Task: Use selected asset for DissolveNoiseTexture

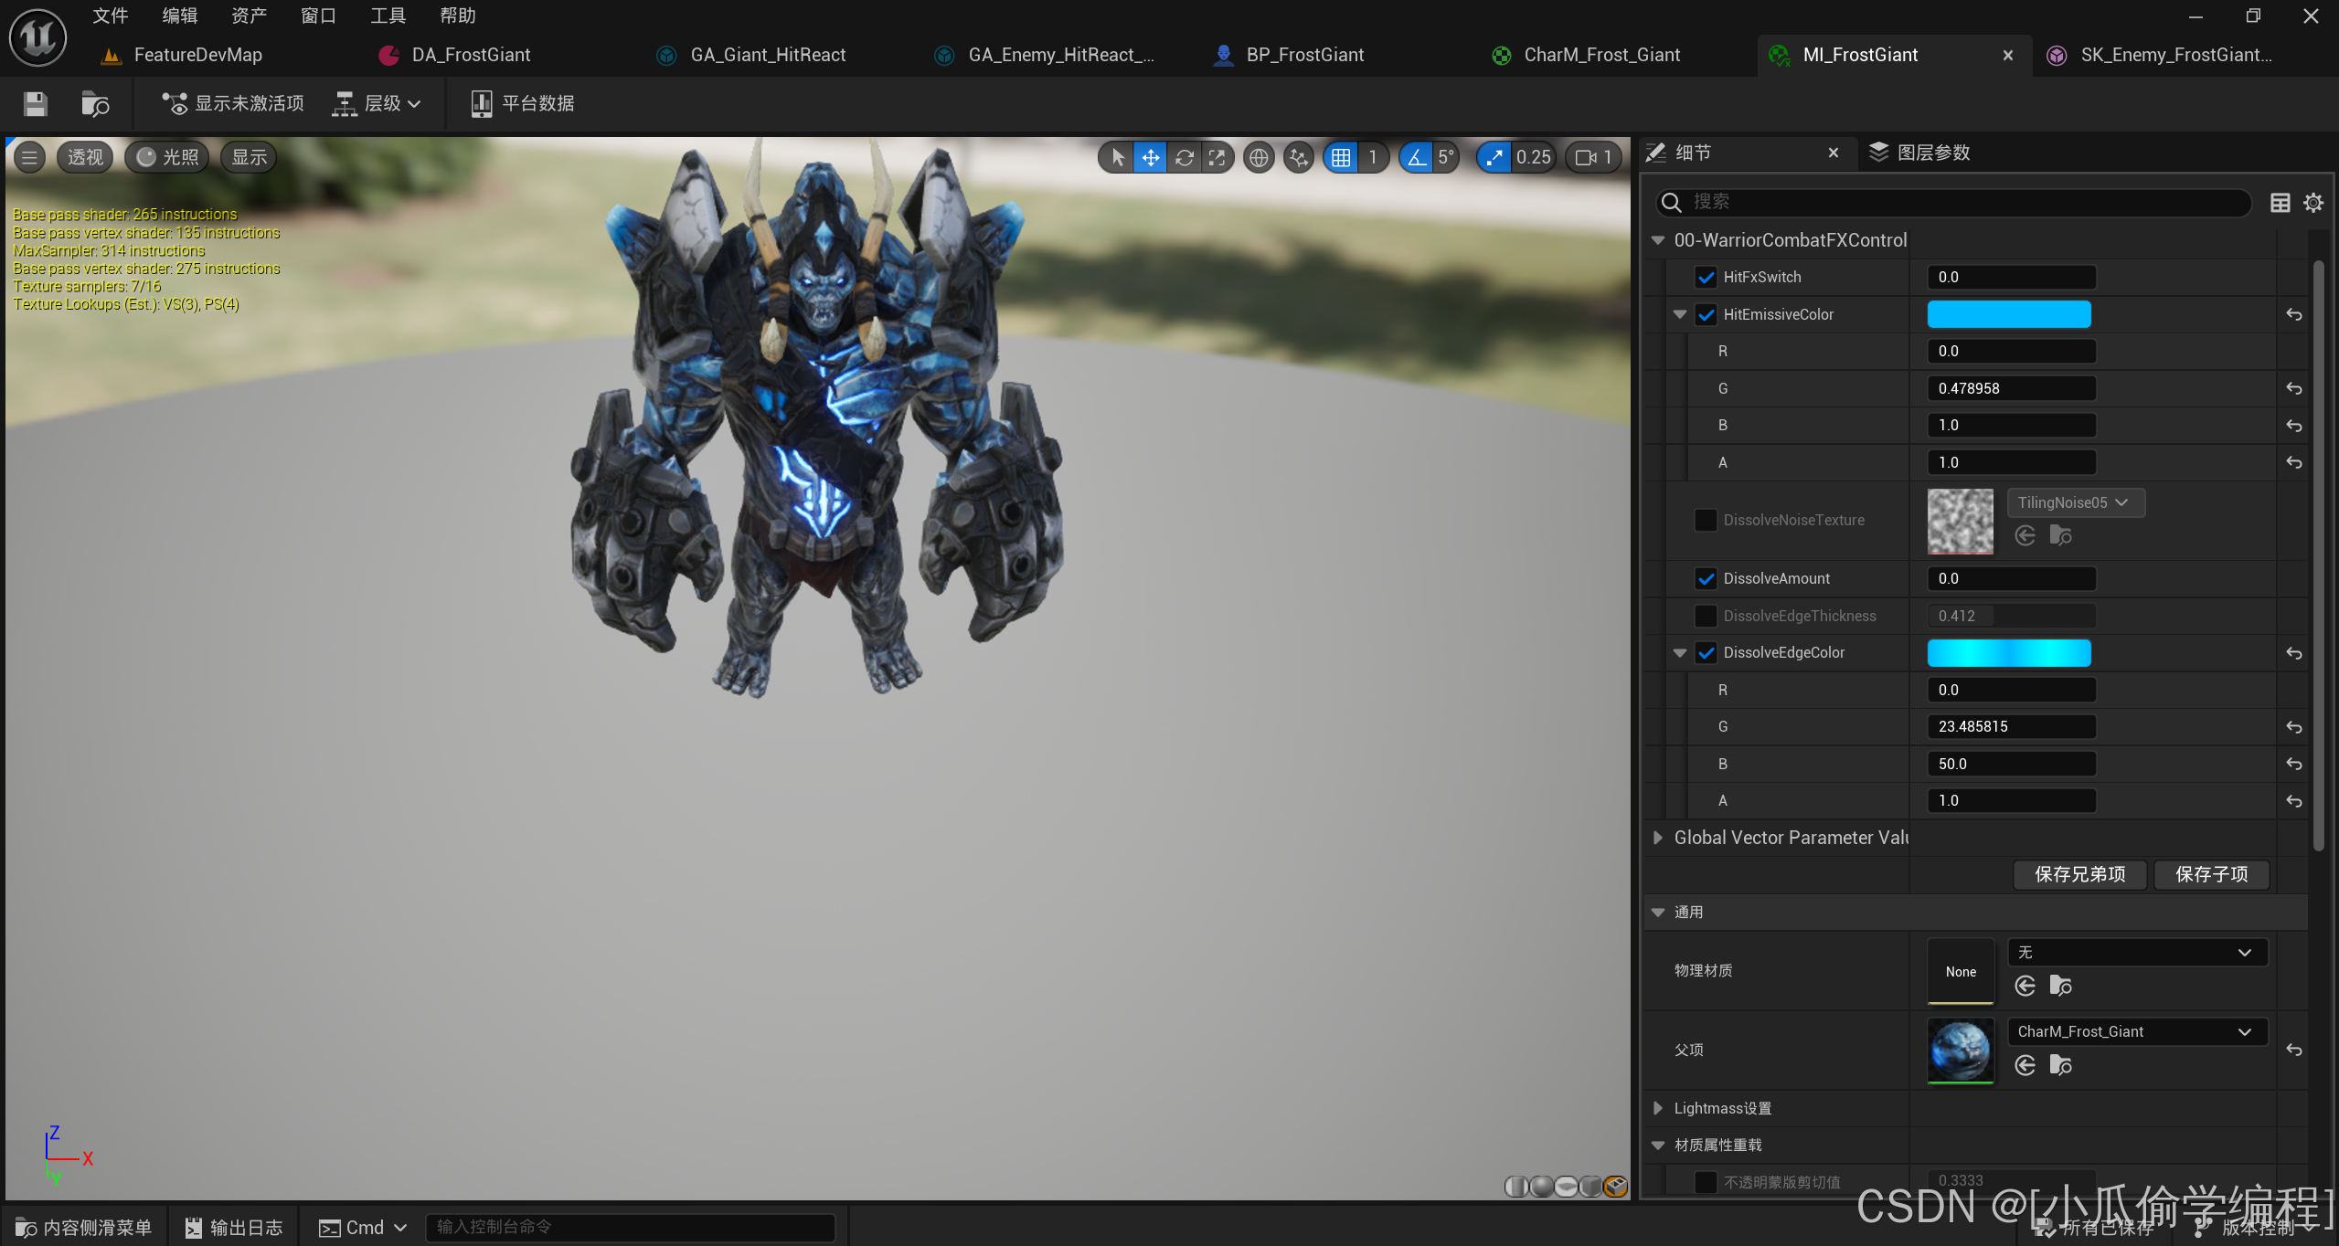Action: click(x=2025, y=535)
